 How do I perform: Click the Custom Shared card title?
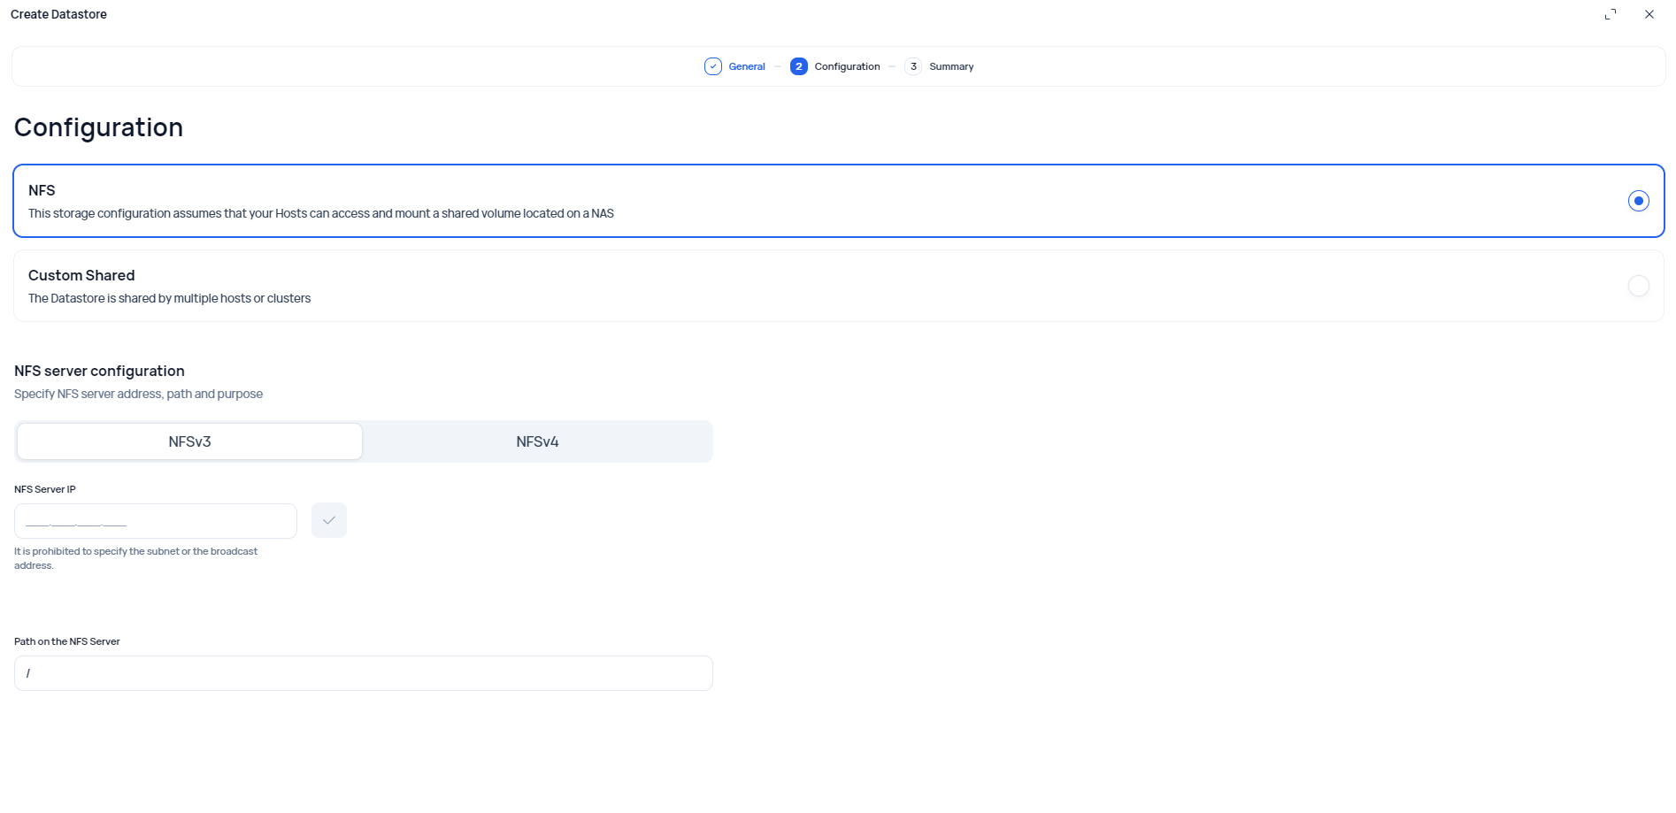pyautogui.click(x=81, y=275)
